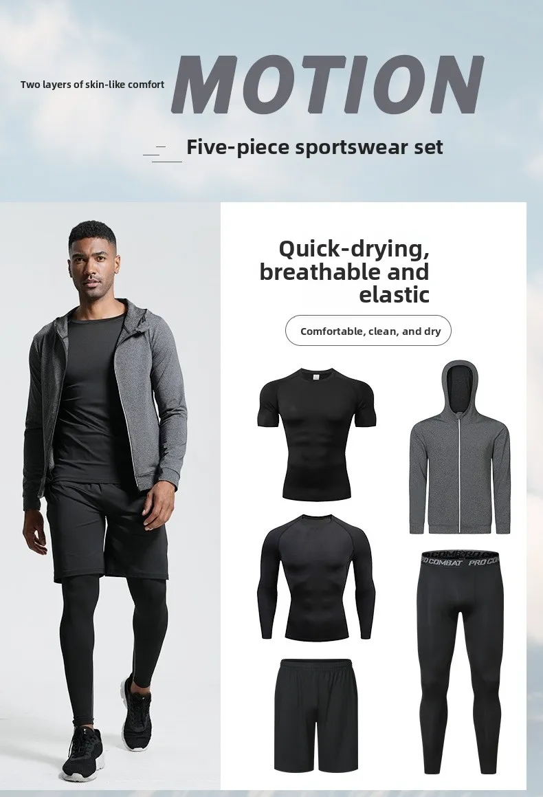
Task: Click the black short-sleeve compression shirt
Action: point(317,434)
